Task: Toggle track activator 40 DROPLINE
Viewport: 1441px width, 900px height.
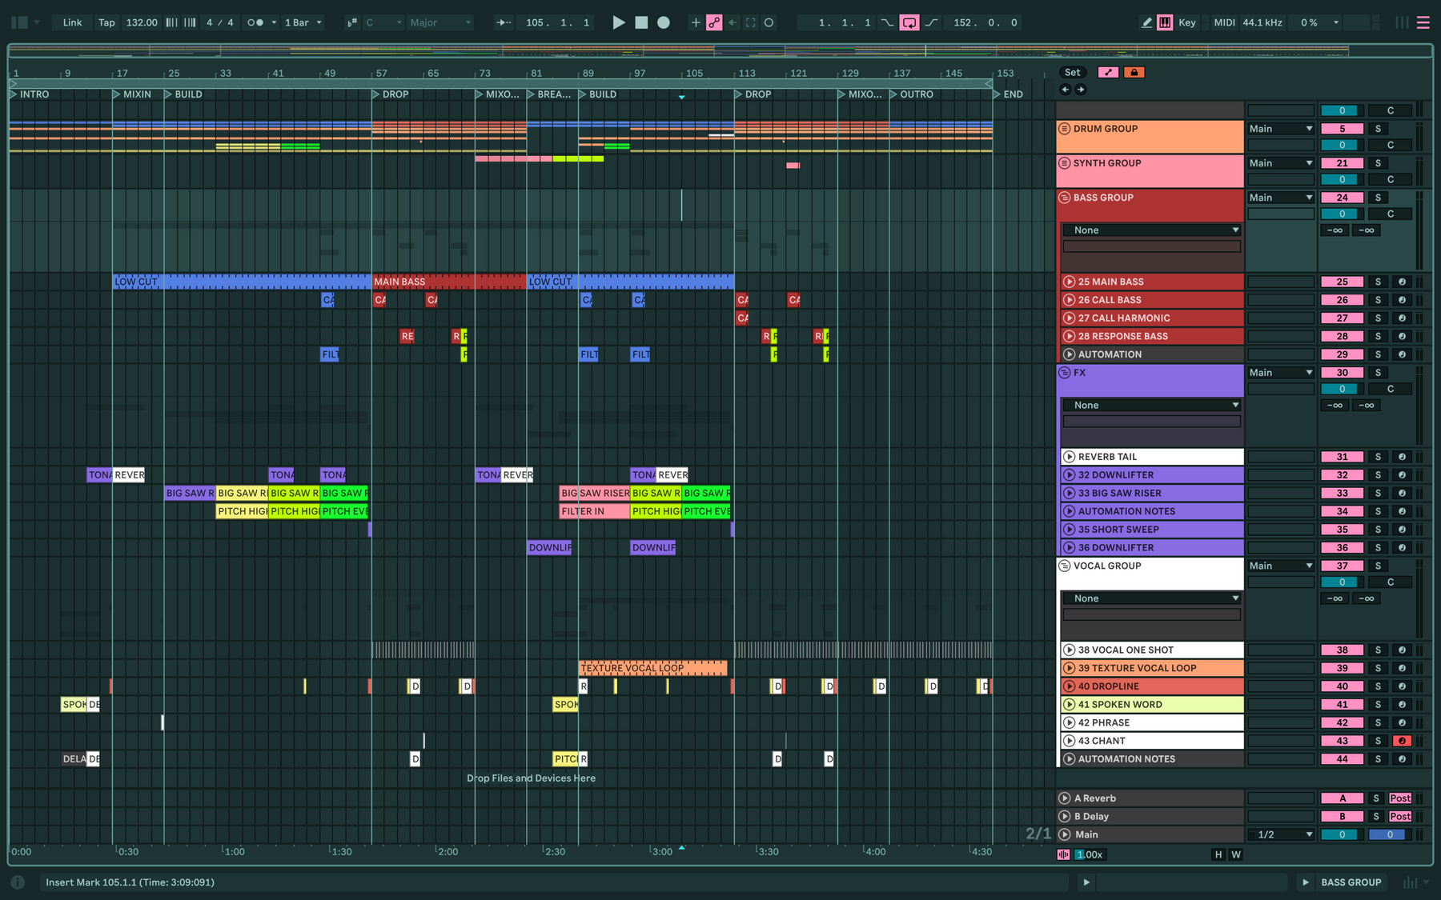Action: point(1343,686)
